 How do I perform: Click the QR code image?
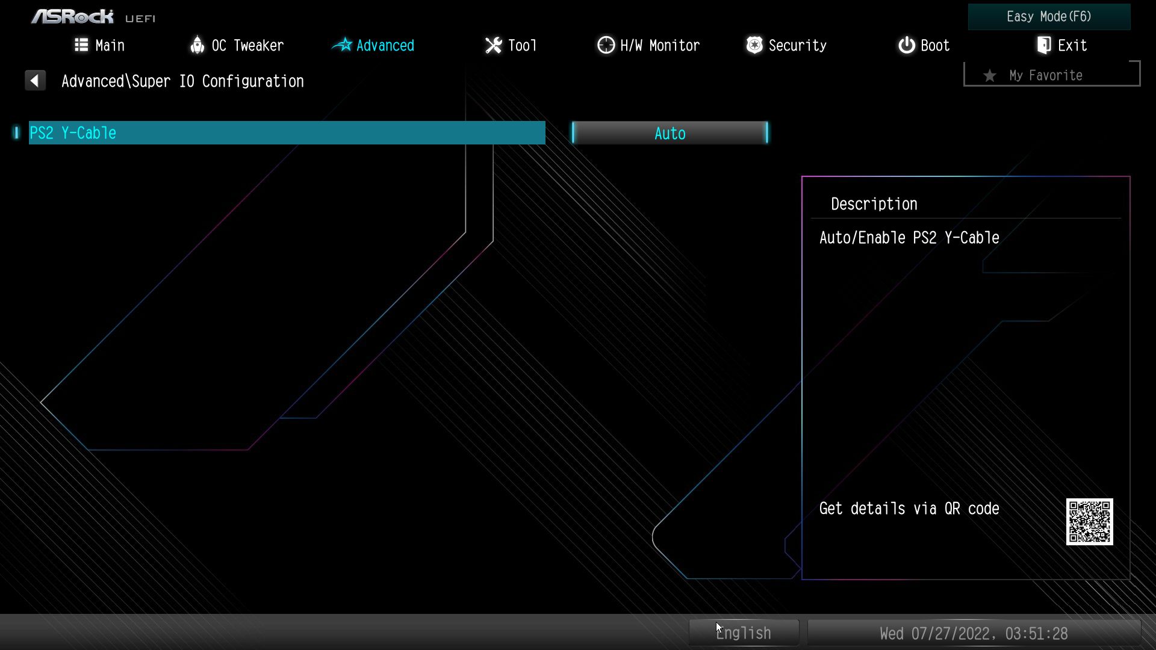click(1089, 521)
